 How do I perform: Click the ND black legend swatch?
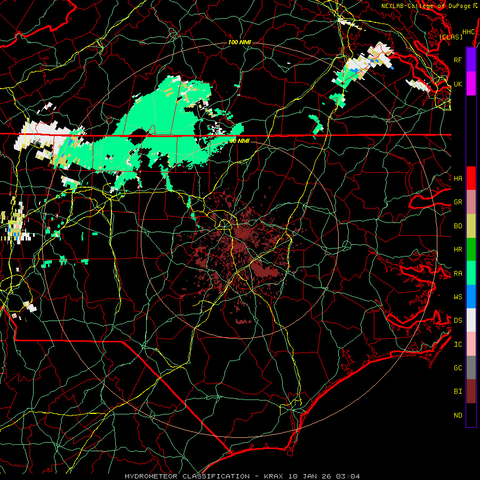pyautogui.click(x=471, y=415)
